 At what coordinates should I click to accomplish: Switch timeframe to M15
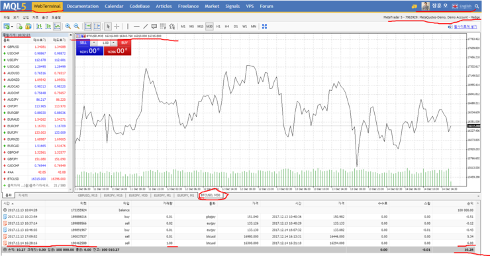point(201,27)
